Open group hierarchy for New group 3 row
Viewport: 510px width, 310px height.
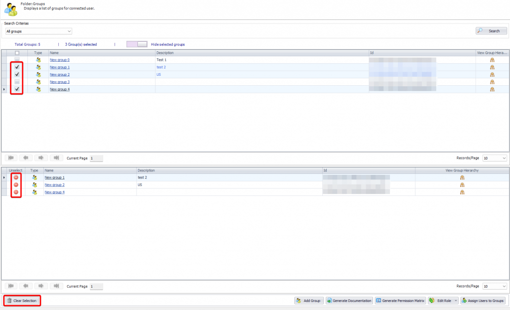[x=492, y=82]
